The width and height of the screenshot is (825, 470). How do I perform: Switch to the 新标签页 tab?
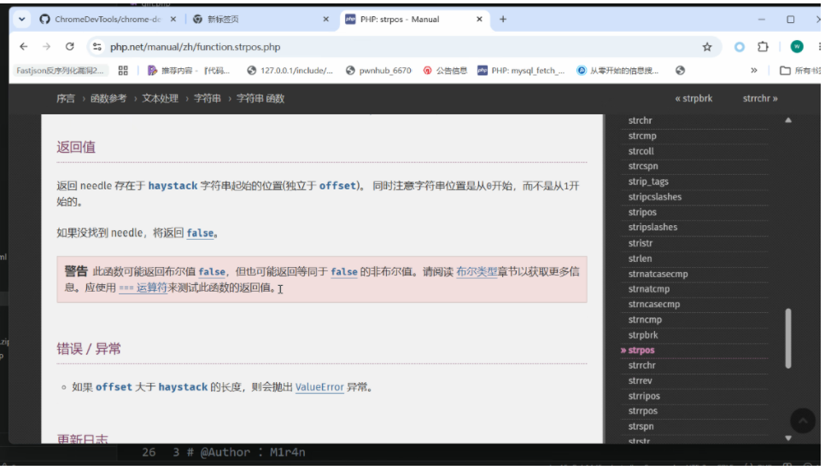click(260, 20)
